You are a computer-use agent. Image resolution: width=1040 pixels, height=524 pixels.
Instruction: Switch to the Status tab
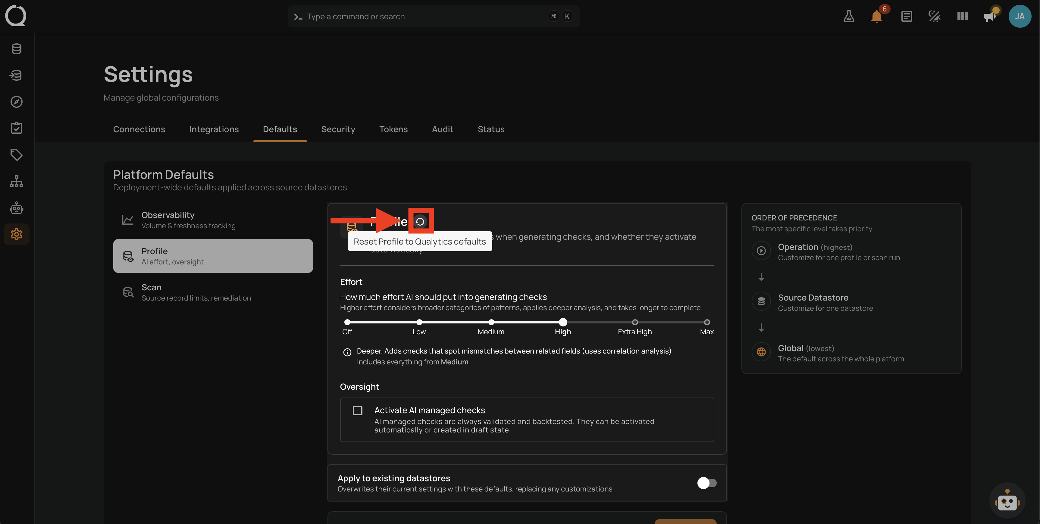pyautogui.click(x=491, y=129)
